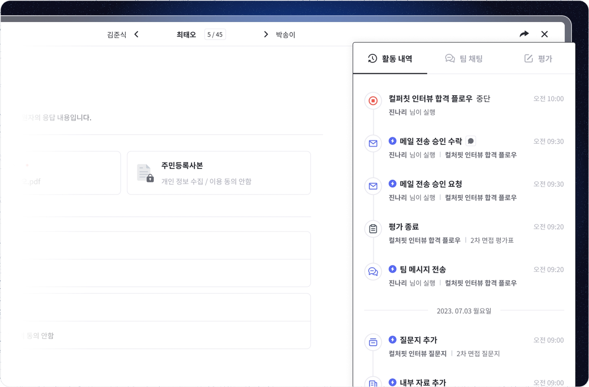The image size is (589, 387).
Task: Open the 5 / 45 applicant counter
Action: click(x=215, y=34)
